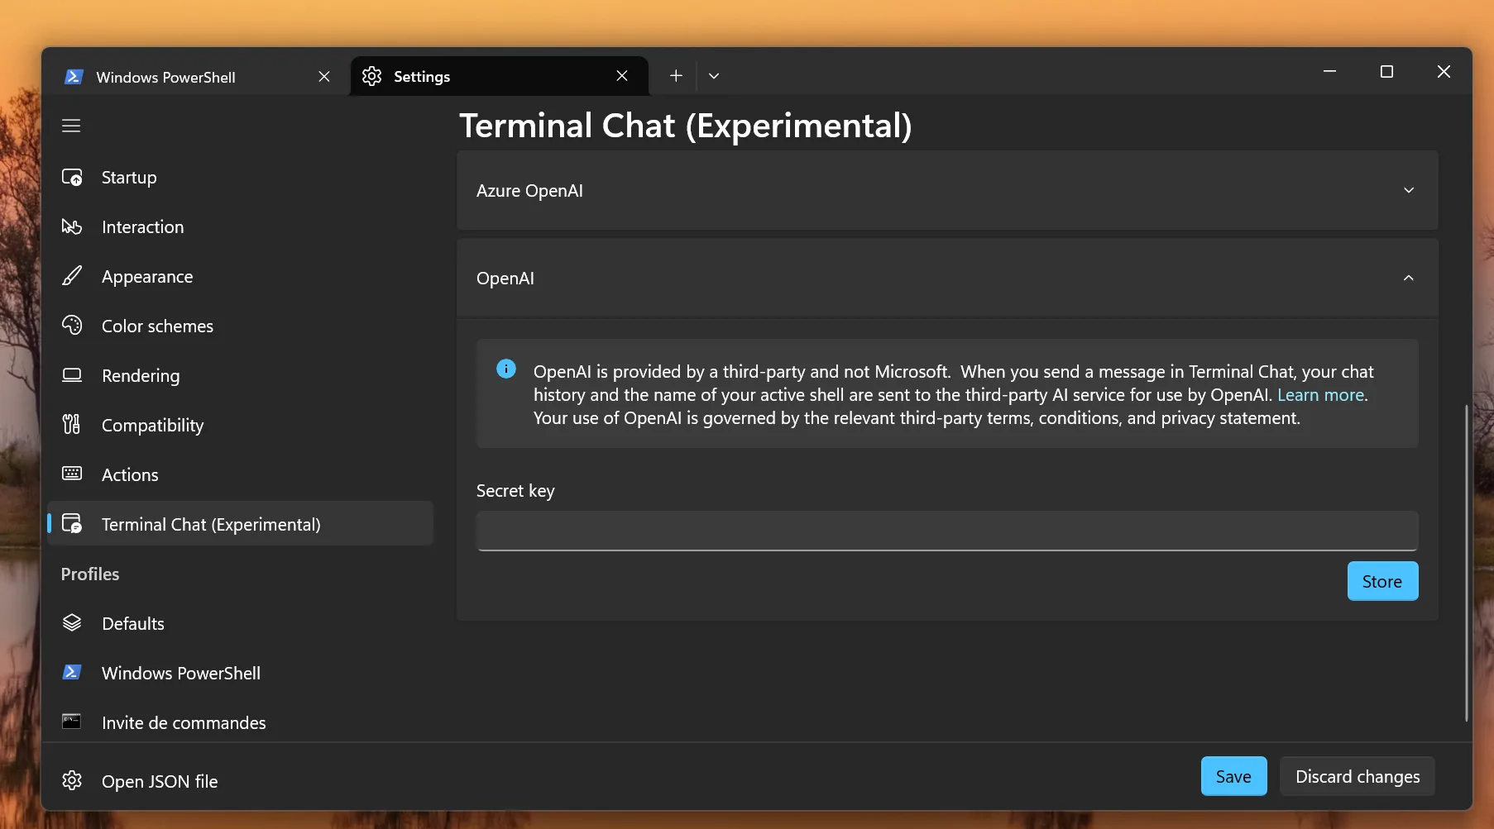Screen dimensions: 1494x829
Task: Click inside the Secret key field
Action: click(946, 531)
